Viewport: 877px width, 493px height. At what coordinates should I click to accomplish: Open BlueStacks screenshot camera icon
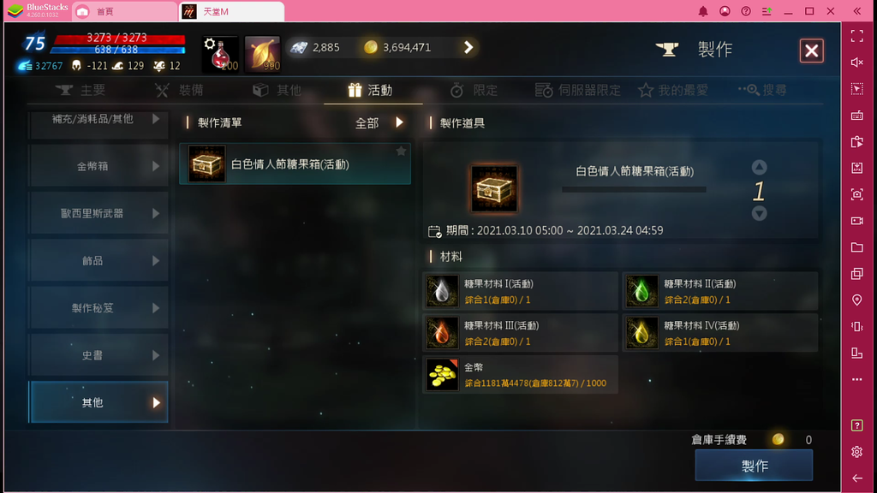(856, 194)
